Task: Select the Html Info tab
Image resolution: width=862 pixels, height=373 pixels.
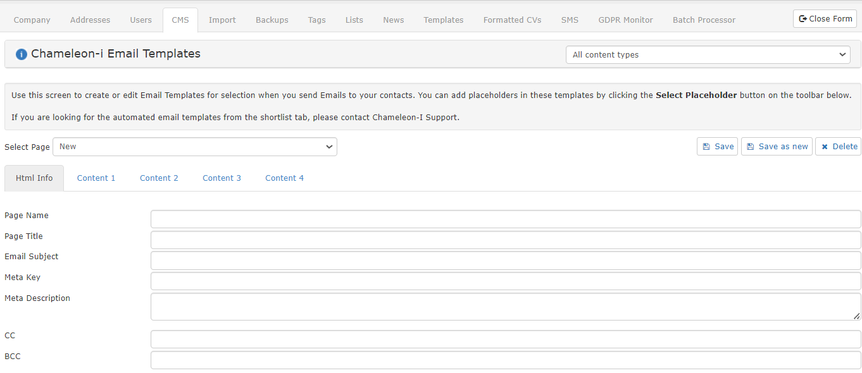Action: click(34, 178)
